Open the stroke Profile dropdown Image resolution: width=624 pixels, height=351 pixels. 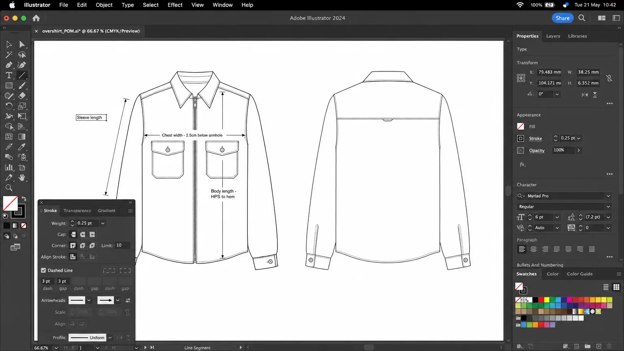tap(110, 338)
